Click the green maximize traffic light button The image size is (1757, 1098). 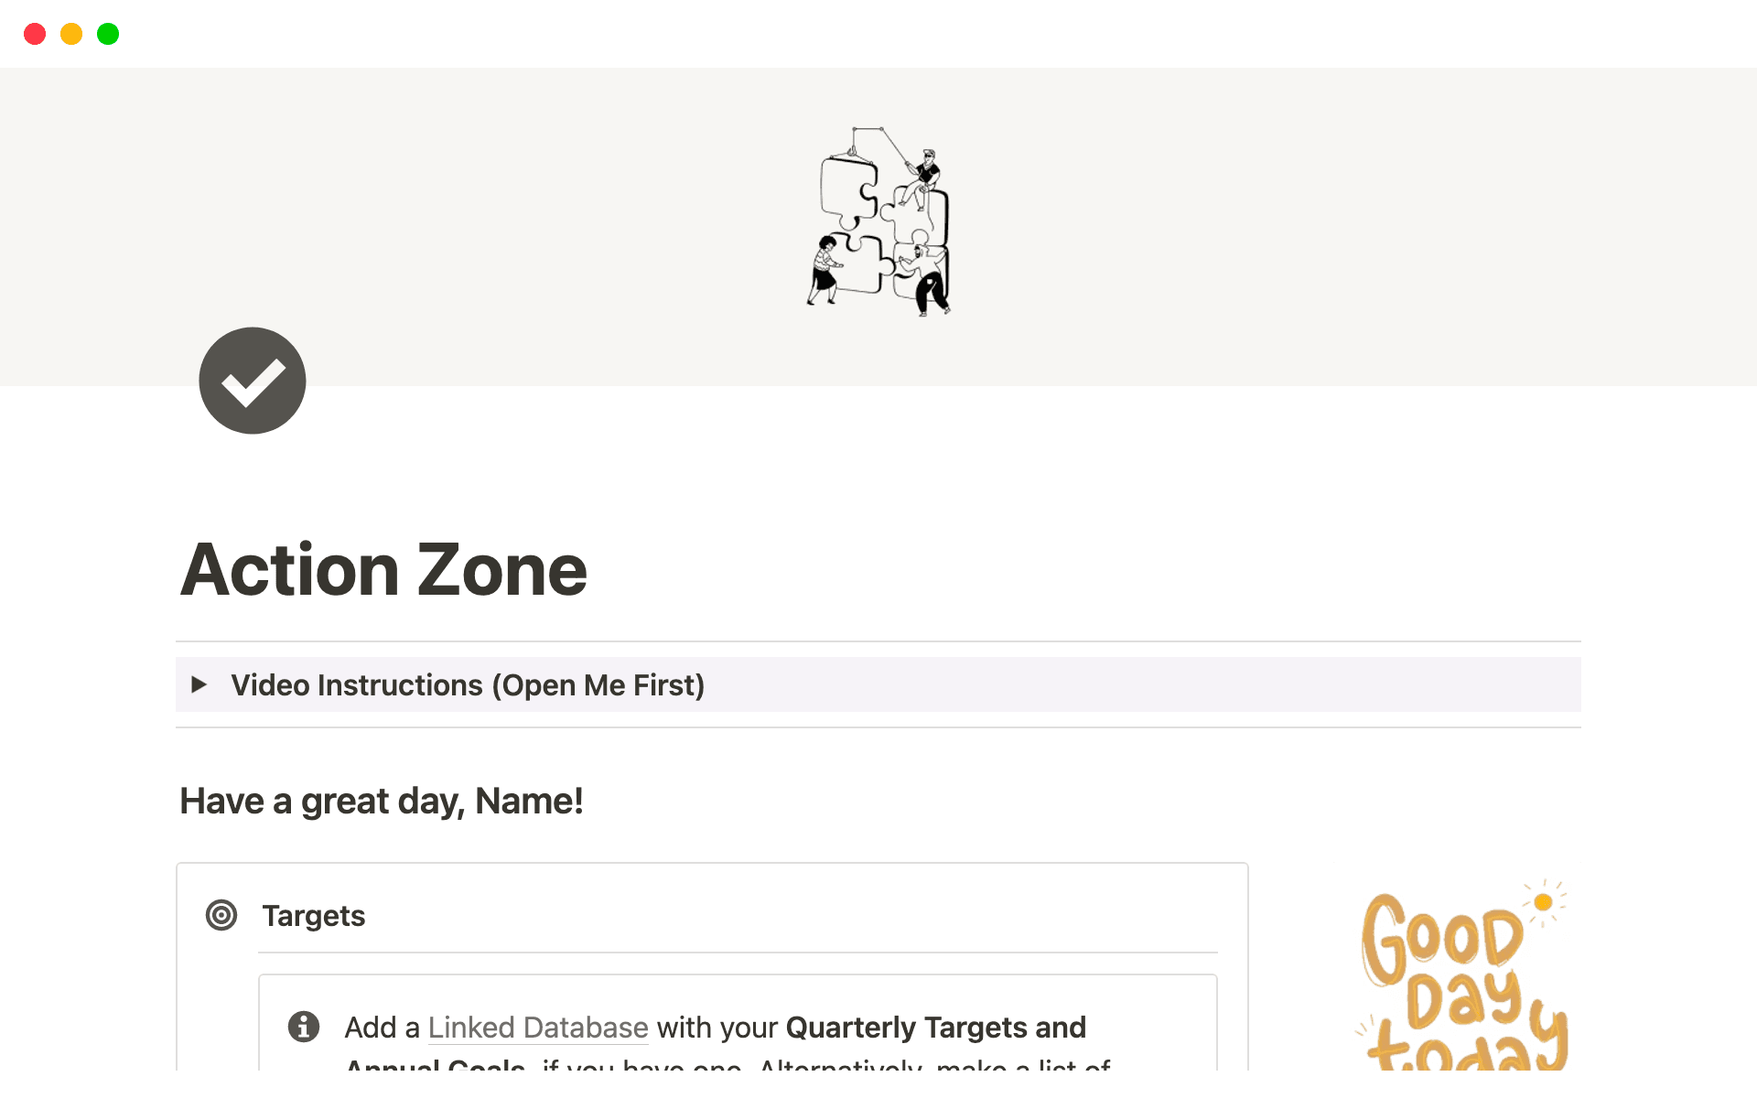click(x=107, y=33)
